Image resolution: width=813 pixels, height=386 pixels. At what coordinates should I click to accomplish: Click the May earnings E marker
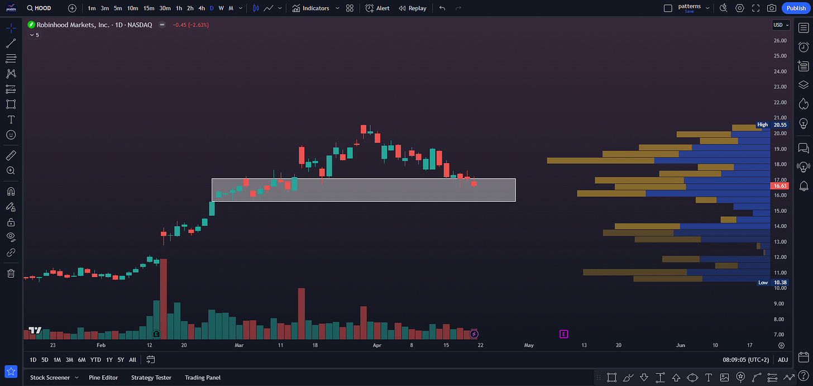(564, 334)
